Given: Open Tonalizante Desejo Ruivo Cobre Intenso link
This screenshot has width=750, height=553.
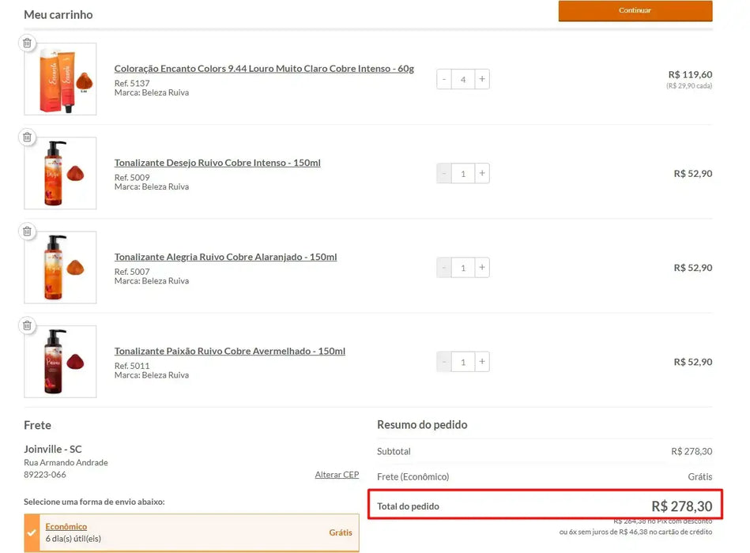Looking at the screenshot, I should [x=217, y=163].
